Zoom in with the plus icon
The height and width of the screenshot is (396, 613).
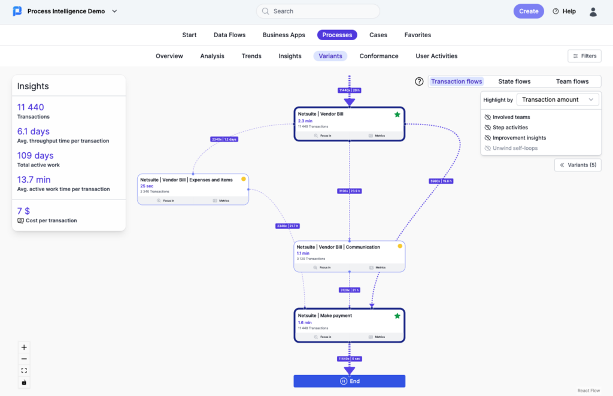pos(24,347)
